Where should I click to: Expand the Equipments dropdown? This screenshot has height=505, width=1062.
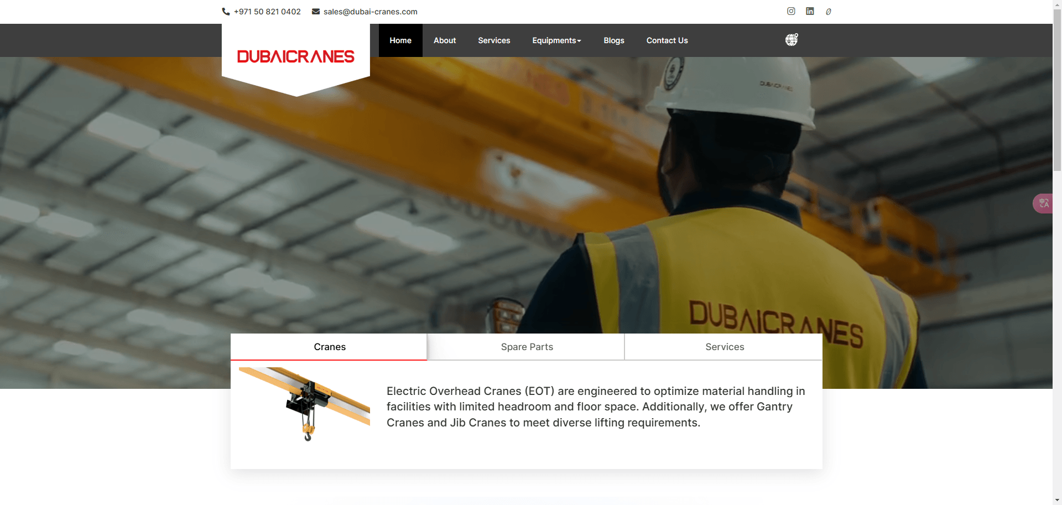tap(556, 40)
